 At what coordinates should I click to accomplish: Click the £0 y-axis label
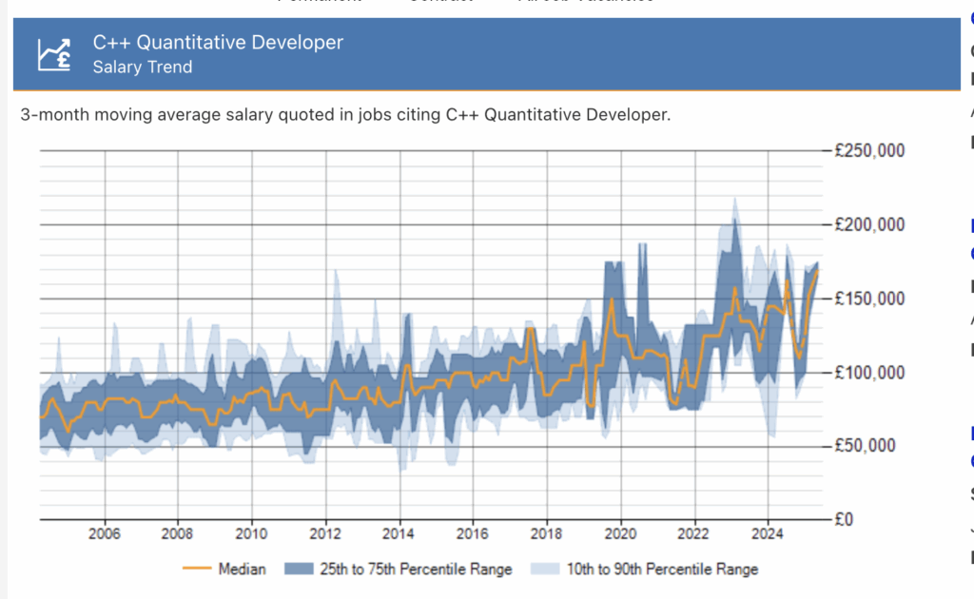click(844, 519)
